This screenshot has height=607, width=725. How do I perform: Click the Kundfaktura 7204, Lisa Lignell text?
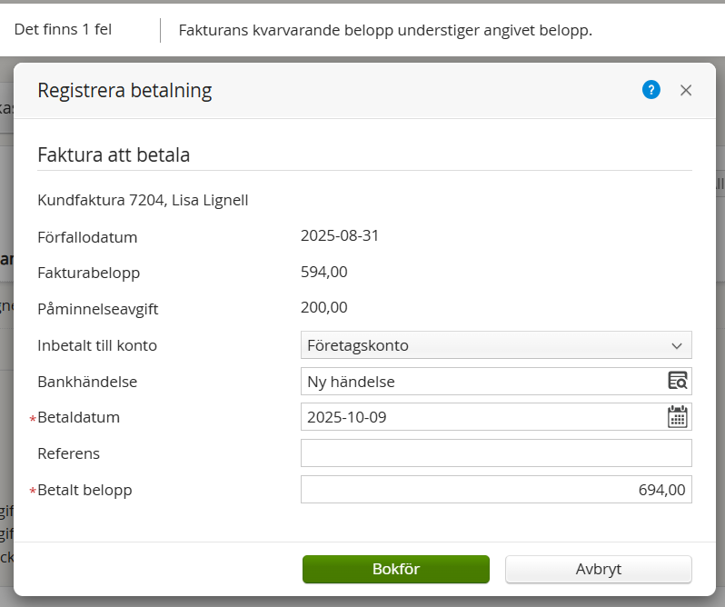click(143, 200)
